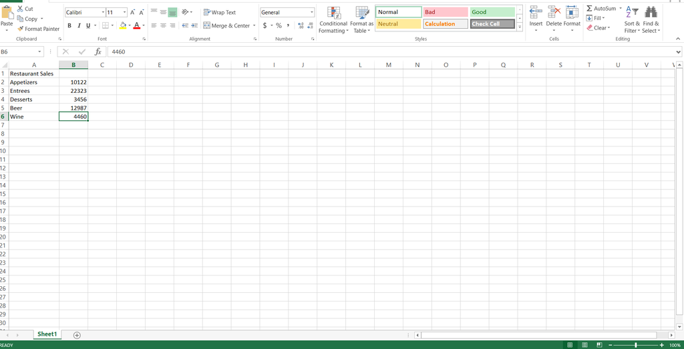Open font color dropdown arrow
Image resolution: width=684 pixels, height=349 pixels.
144,26
